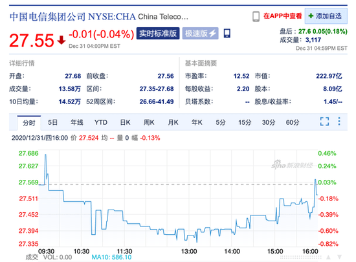This screenshot has width=356, height=262.
Task: Click the up triangle below the chart
Action: point(328,257)
